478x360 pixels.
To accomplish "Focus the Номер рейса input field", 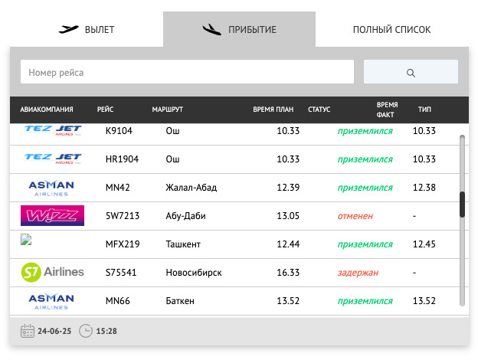I will tap(187, 72).
